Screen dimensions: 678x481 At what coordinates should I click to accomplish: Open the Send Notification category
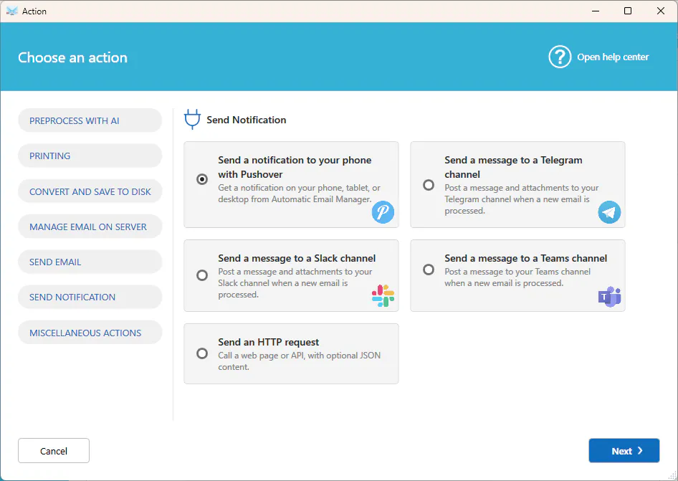(90, 297)
